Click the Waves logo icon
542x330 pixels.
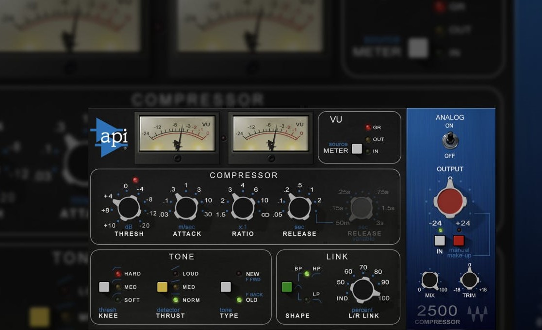tap(477, 312)
